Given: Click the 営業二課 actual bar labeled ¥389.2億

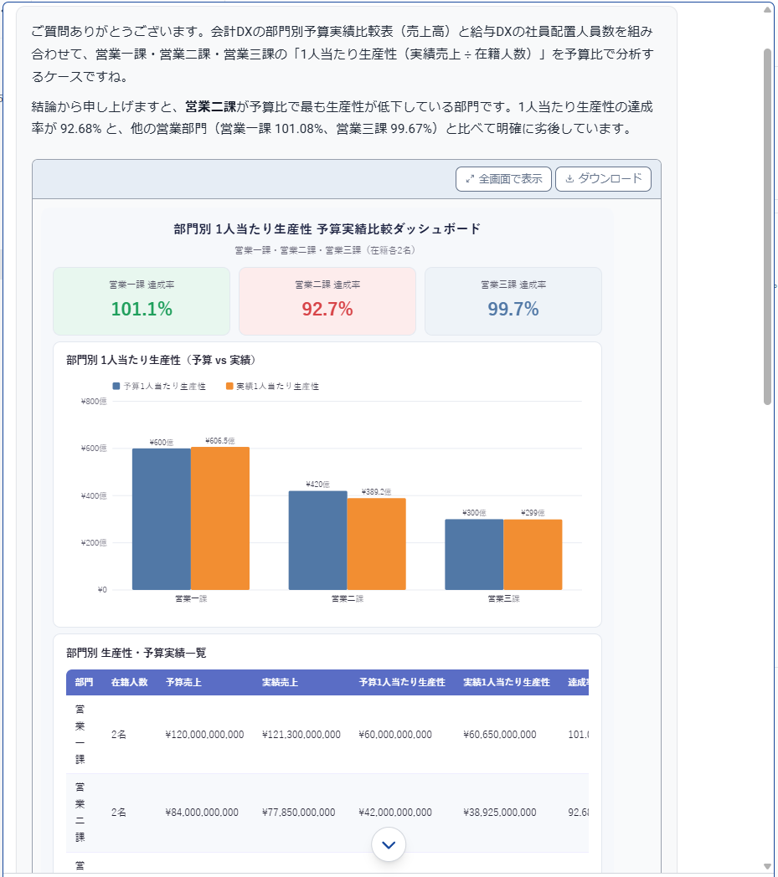Looking at the screenshot, I should tap(376, 544).
